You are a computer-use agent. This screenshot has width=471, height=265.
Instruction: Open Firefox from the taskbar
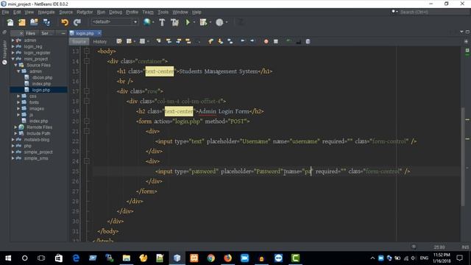pyautogui.click(x=227, y=258)
